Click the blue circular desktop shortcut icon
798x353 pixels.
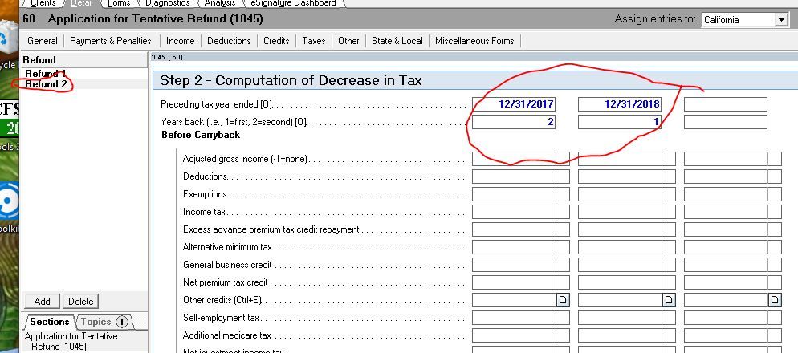(x=8, y=199)
